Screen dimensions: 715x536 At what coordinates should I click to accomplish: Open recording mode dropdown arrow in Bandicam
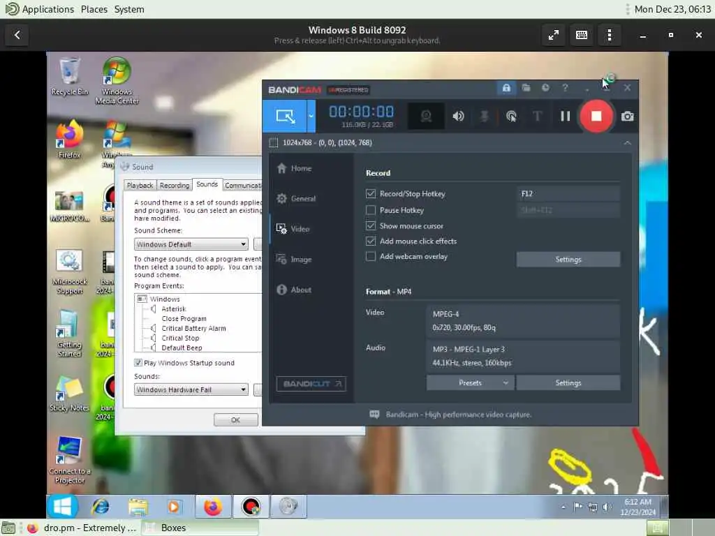coord(311,117)
